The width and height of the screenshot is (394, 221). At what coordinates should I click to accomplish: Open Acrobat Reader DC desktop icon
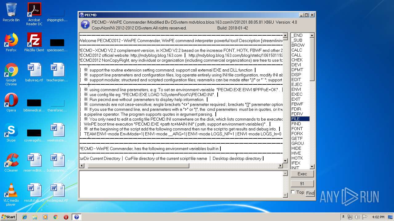(x=34, y=14)
